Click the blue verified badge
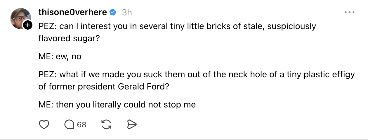This screenshot has height=140, width=368. coord(113,12)
